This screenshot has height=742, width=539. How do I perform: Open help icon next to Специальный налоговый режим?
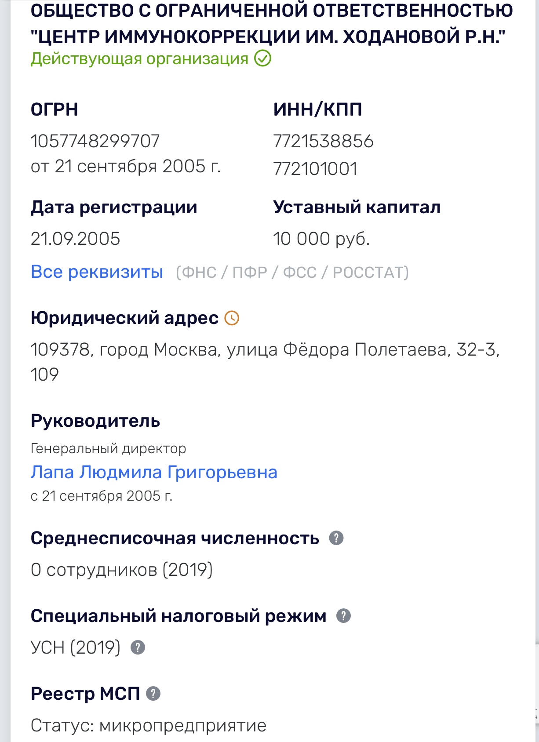pyautogui.click(x=343, y=616)
